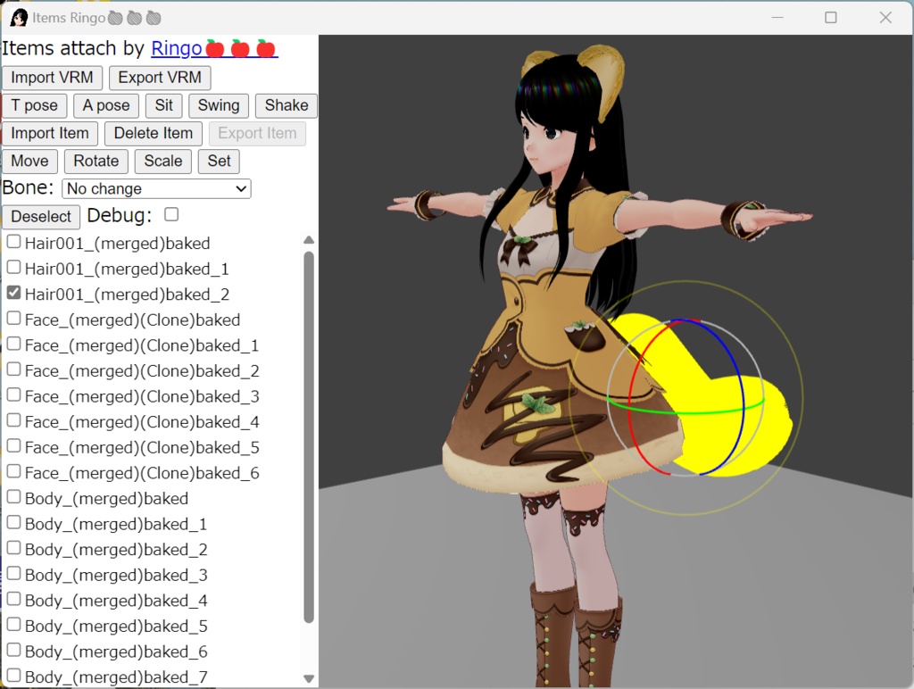The image size is (914, 689).
Task: Check the Body_(merged)baked_5 checkbox
Action: pos(13,625)
